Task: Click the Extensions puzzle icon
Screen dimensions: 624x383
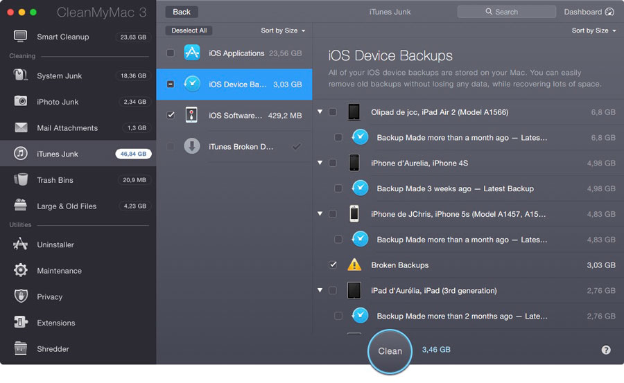Action: pyautogui.click(x=20, y=322)
